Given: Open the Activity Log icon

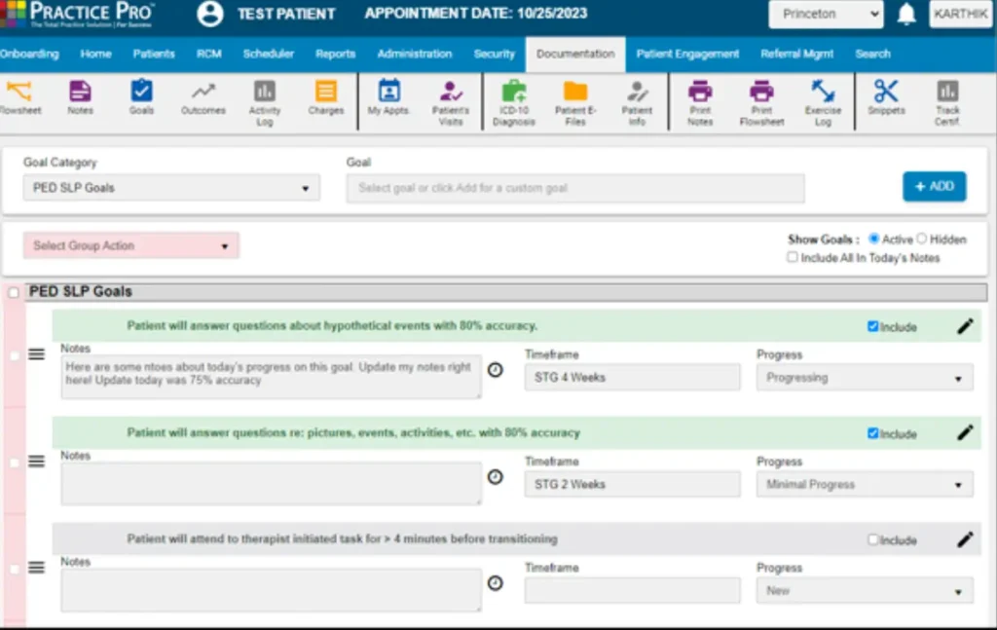Looking at the screenshot, I should (x=264, y=100).
